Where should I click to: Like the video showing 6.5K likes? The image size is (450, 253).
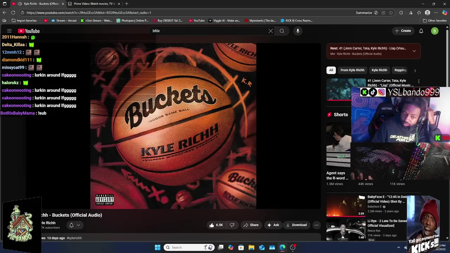coord(216,225)
